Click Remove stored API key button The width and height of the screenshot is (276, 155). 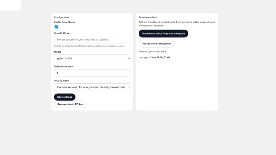pyautogui.click(x=70, y=104)
